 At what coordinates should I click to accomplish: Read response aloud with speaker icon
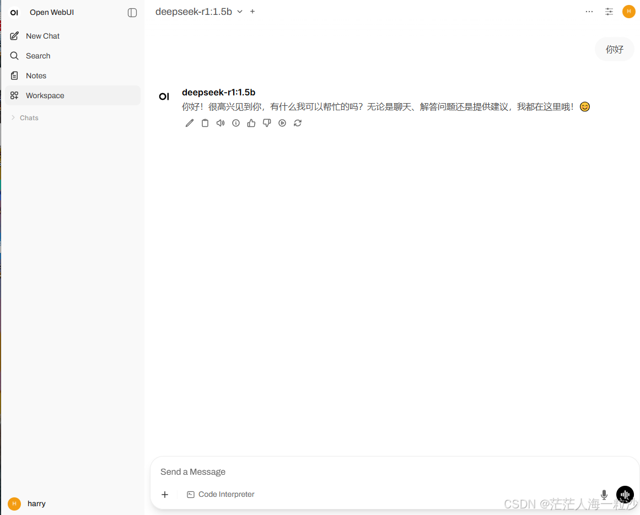point(220,123)
